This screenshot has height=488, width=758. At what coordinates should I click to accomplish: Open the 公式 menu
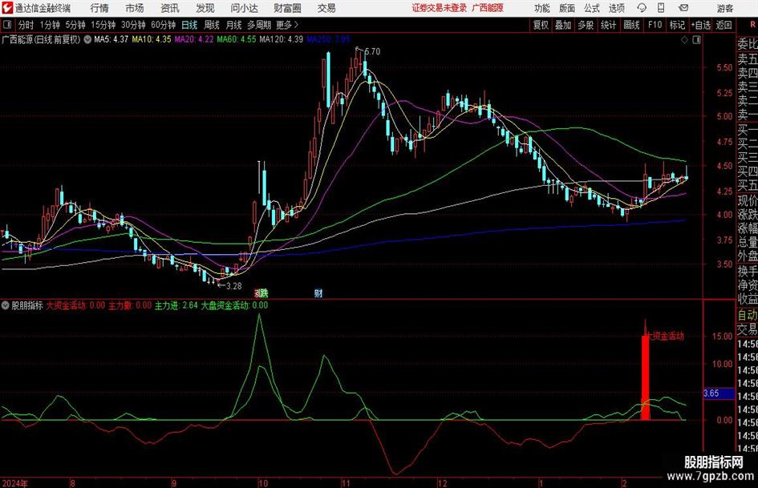coord(591,8)
